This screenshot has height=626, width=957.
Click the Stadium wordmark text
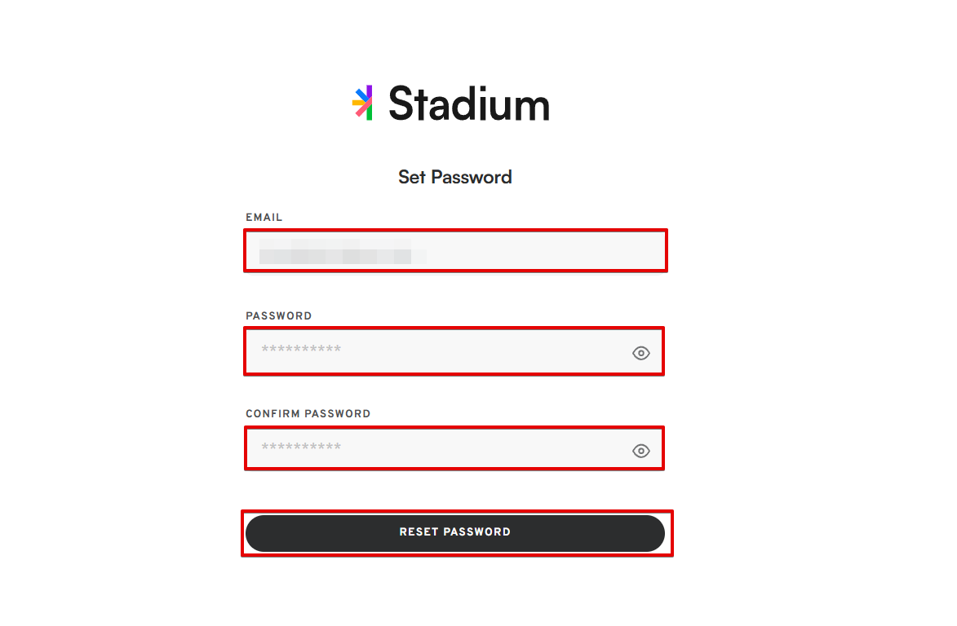click(469, 104)
